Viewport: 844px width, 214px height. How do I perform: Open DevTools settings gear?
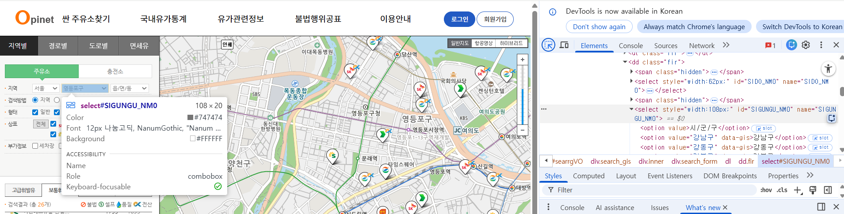coord(806,45)
